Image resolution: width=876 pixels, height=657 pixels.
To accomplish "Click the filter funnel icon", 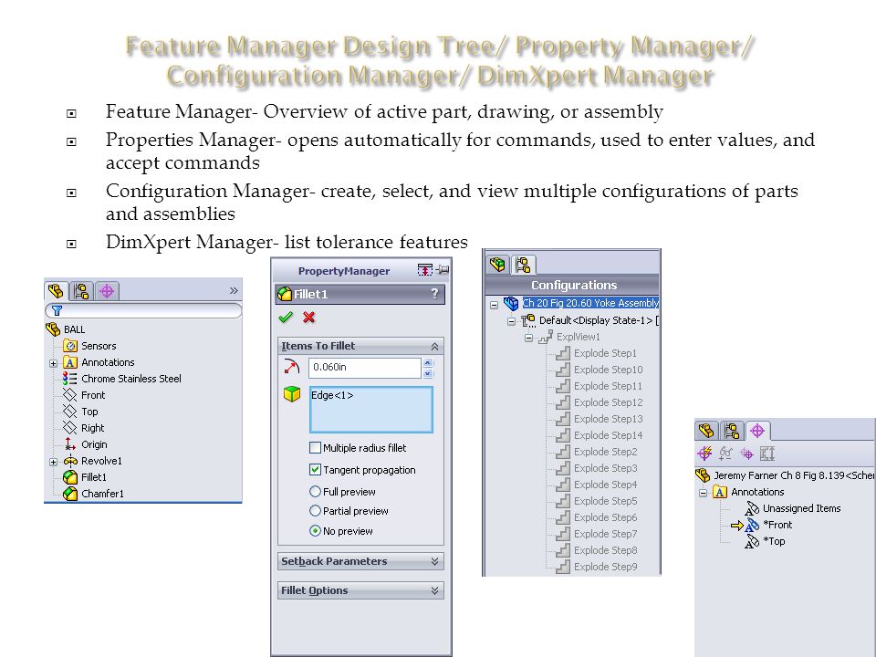I will (x=57, y=310).
